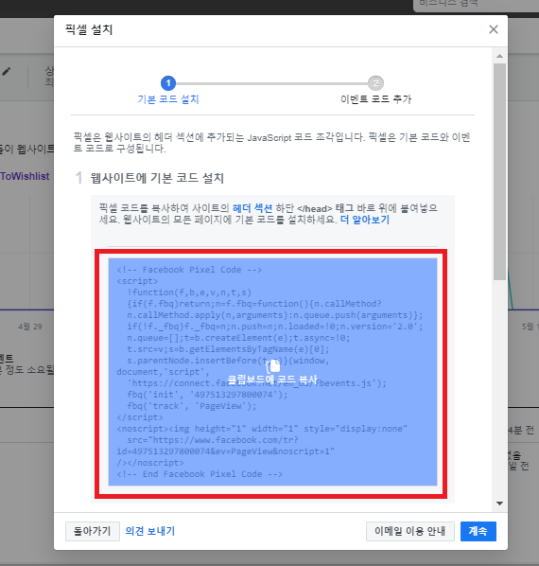Click the '웹사이트에 기본 코드 설치' heading

(157, 178)
